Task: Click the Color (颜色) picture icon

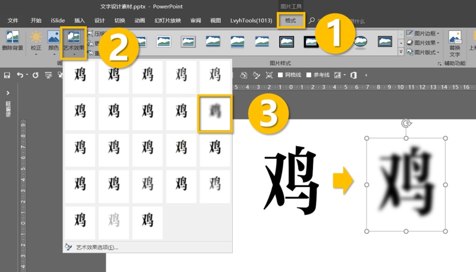Action: pos(54,37)
